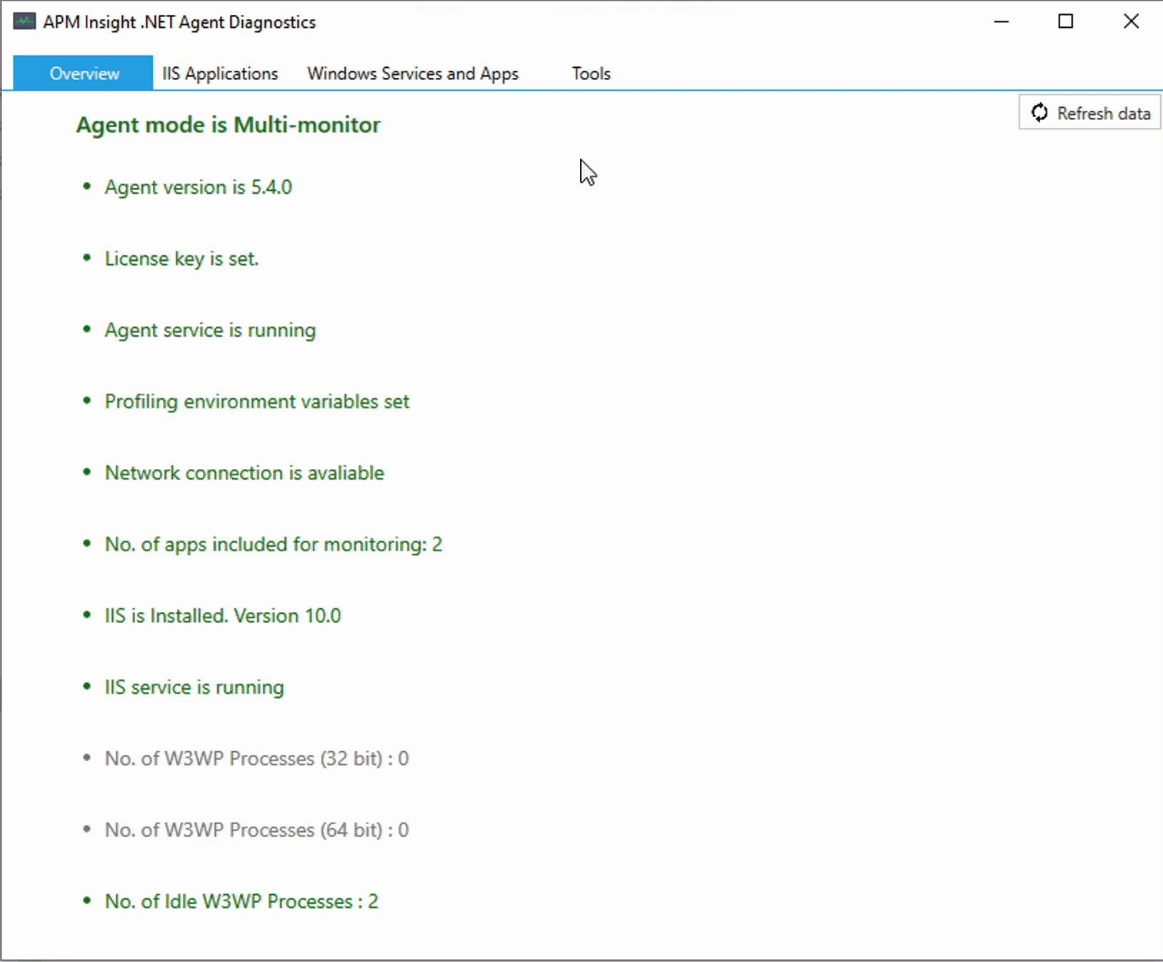Select 'No. of W3WP Processes (64 bit) : 0'
Image resolution: width=1163 pixels, height=962 pixels.
point(257,830)
